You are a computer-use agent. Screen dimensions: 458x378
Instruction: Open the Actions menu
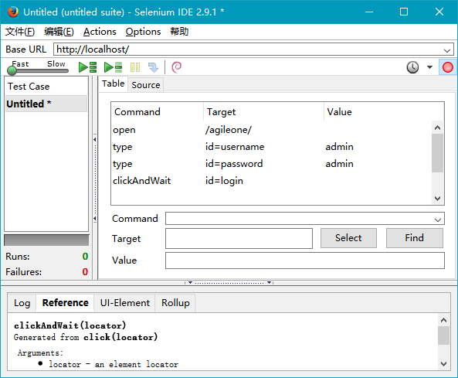(100, 32)
